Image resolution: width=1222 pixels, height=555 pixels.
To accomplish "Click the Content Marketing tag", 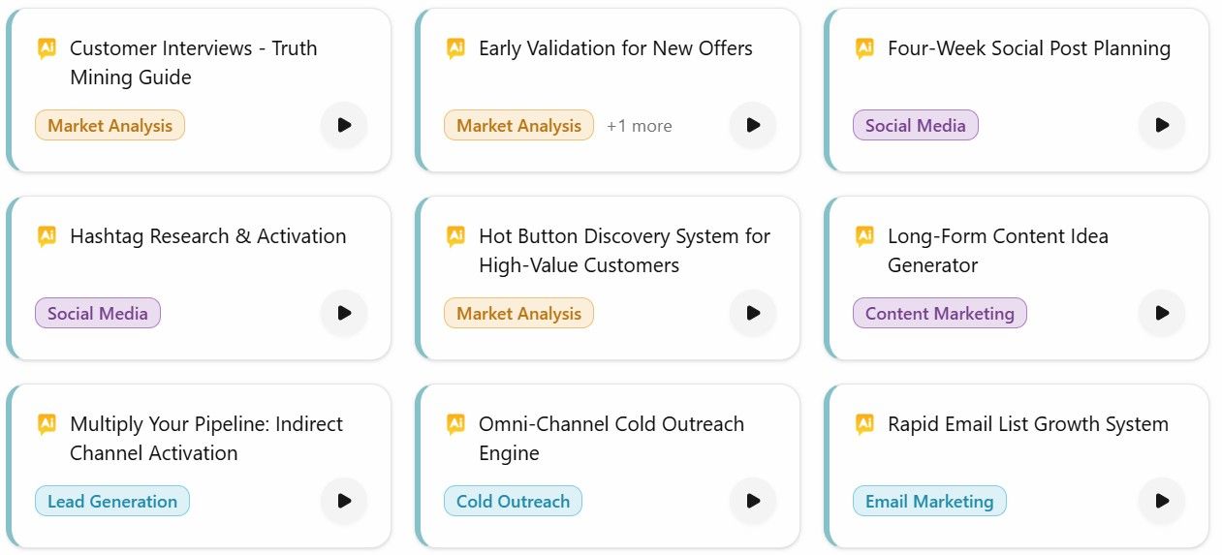I will 939,313.
